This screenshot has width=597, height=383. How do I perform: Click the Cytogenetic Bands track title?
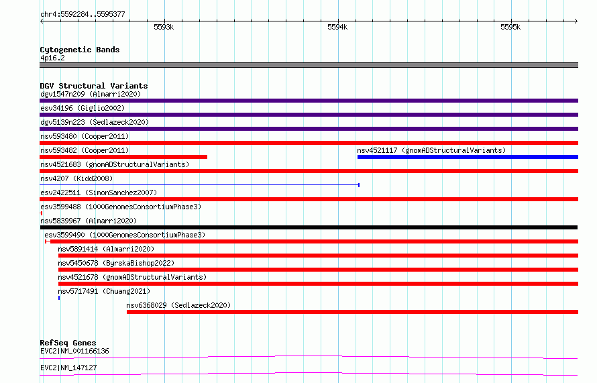tap(80, 50)
